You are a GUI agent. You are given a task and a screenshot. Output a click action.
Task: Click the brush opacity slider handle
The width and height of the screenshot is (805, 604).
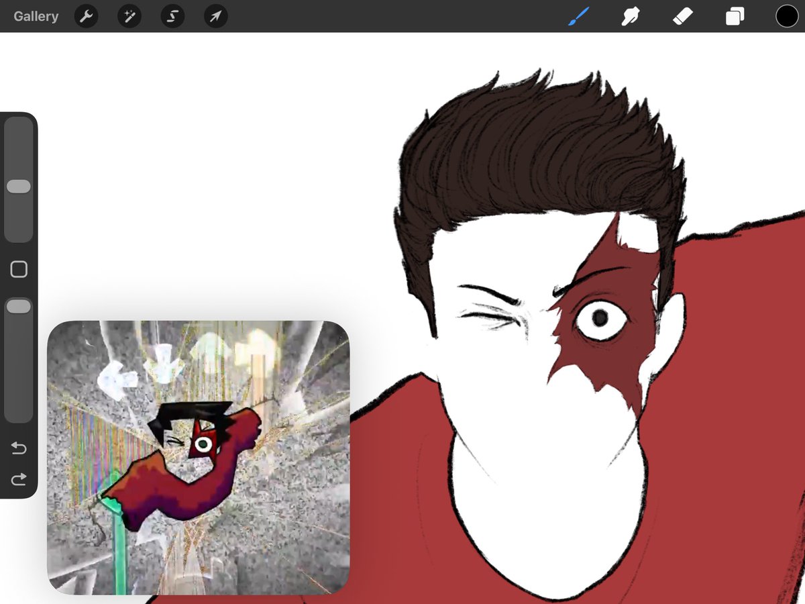[19, 306]
